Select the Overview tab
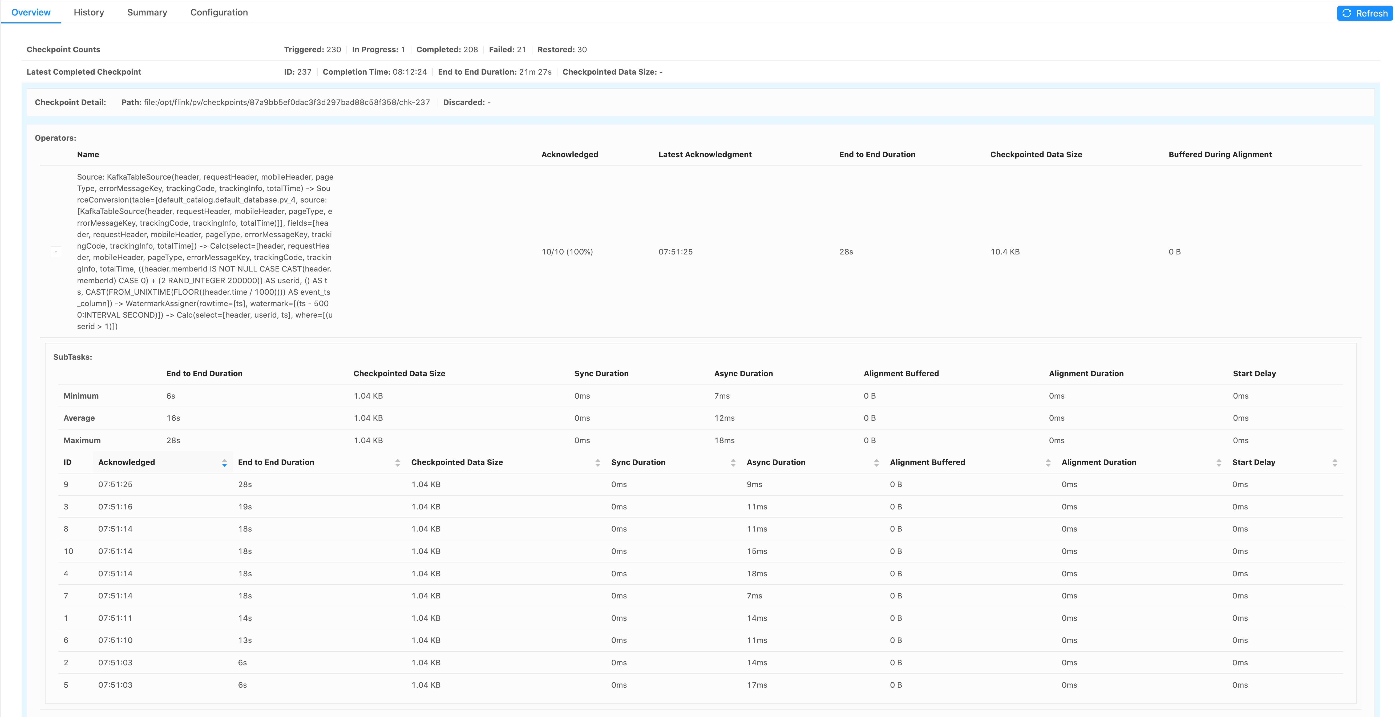The image size is (1395, 717). [31, 13]
